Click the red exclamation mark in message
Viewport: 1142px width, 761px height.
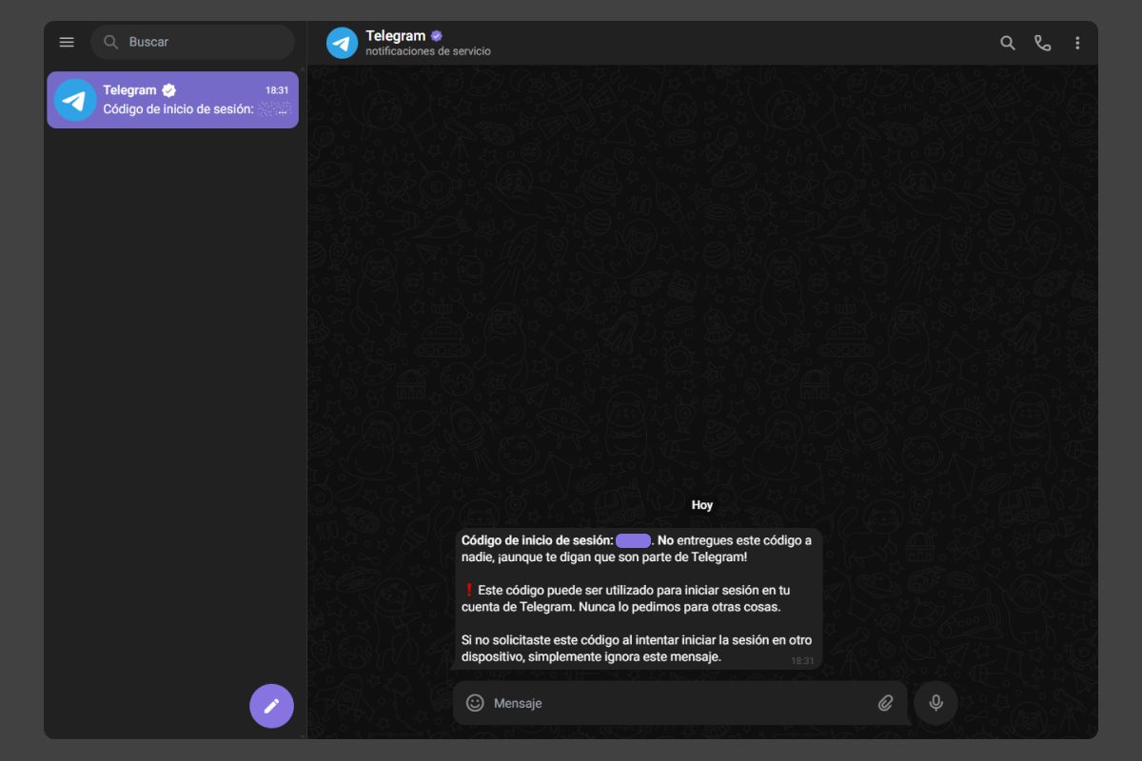(468, 590)
